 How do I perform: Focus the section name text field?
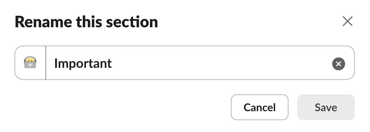189,63
